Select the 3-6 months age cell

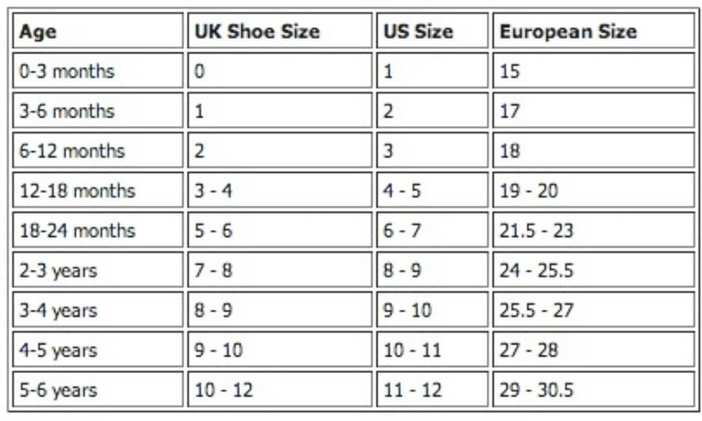pos(98,110)
